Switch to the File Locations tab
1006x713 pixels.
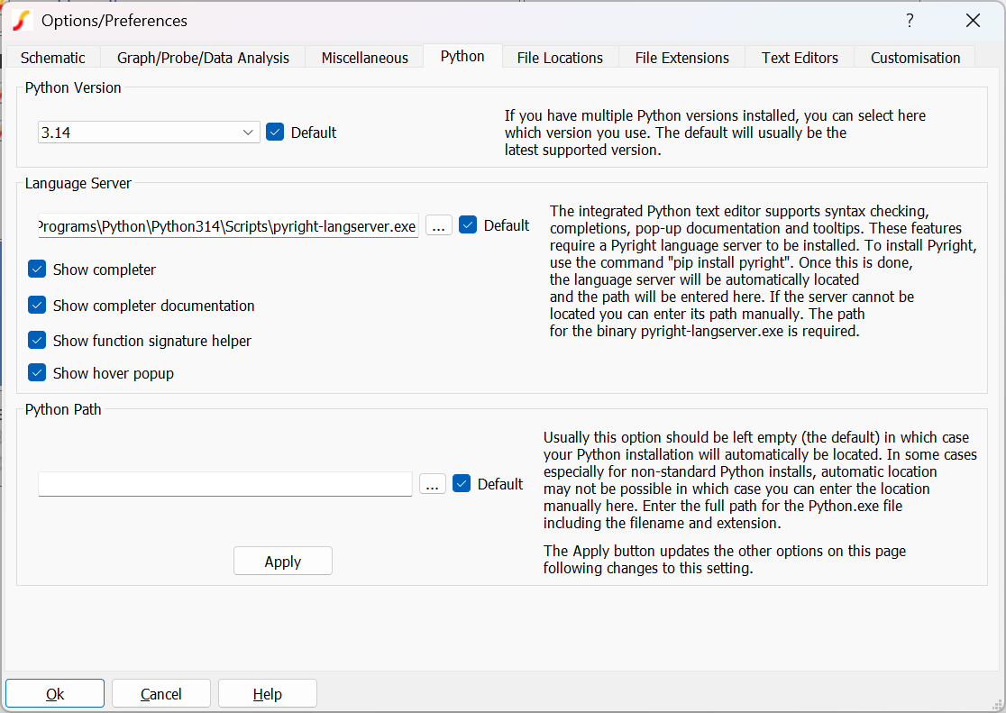point(560,57)
